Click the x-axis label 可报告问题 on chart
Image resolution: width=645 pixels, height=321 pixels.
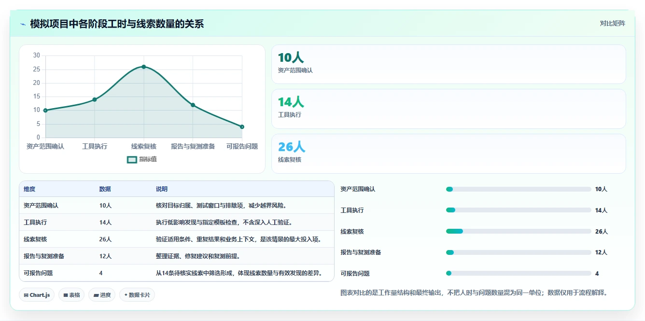(x=242, y=146)
